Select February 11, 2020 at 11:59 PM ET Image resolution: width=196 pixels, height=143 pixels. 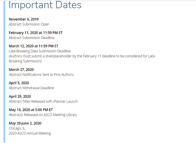pos(36,33)
